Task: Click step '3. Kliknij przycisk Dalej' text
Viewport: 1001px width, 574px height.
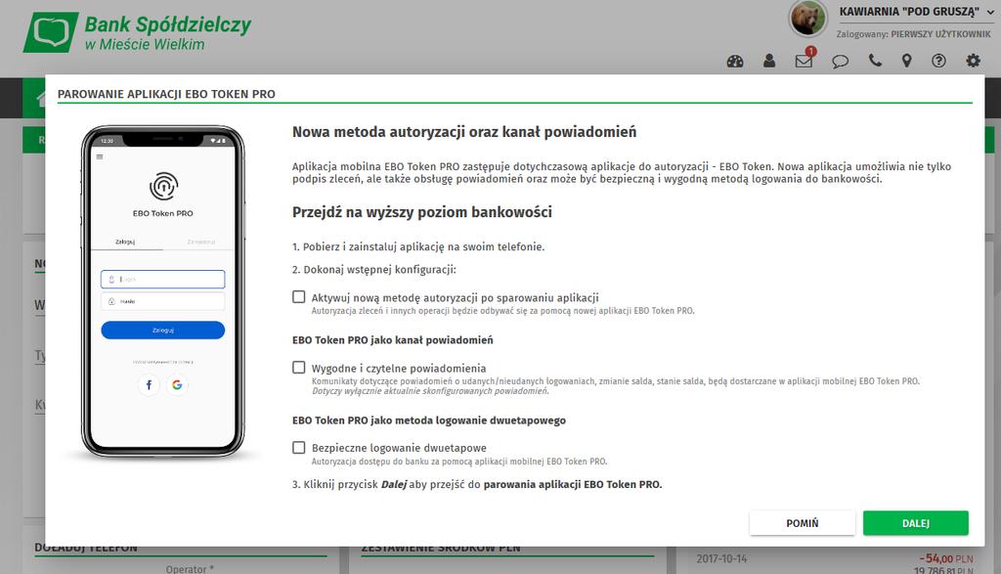Action: tap(477, 485)
